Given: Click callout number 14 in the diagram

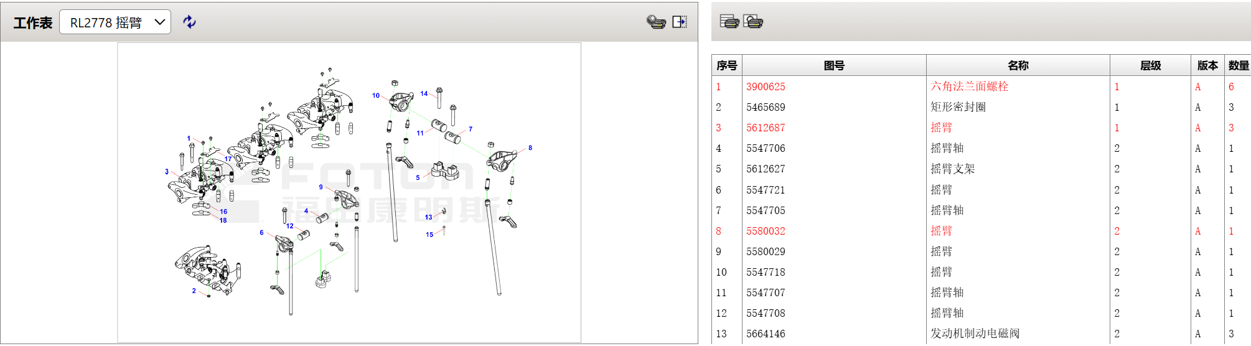Looking at the screenshot, I should (424, 94).
